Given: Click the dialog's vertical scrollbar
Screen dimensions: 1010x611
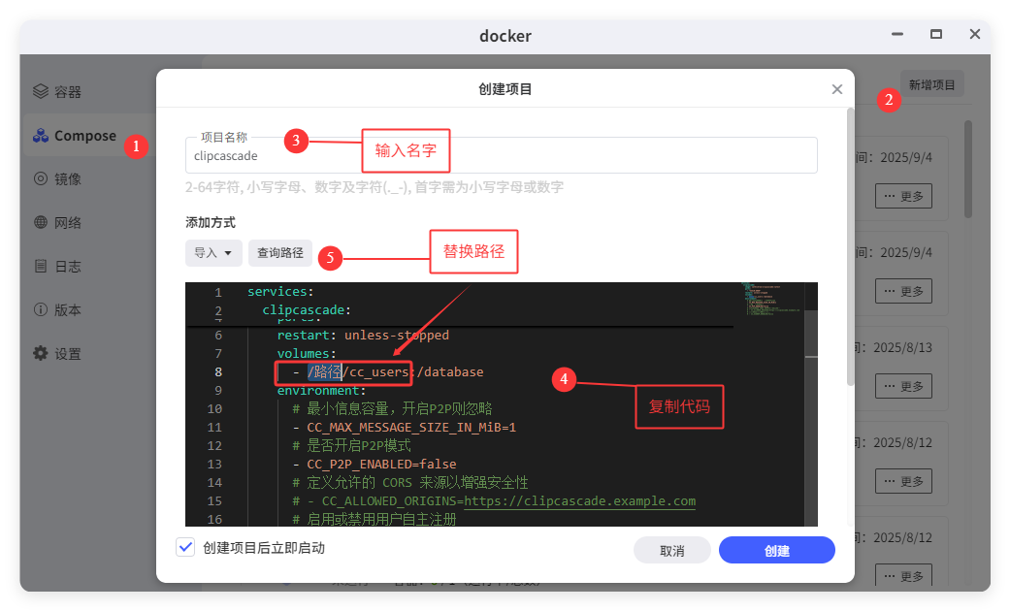Looking at the screenshot, I should coord(851,242).
